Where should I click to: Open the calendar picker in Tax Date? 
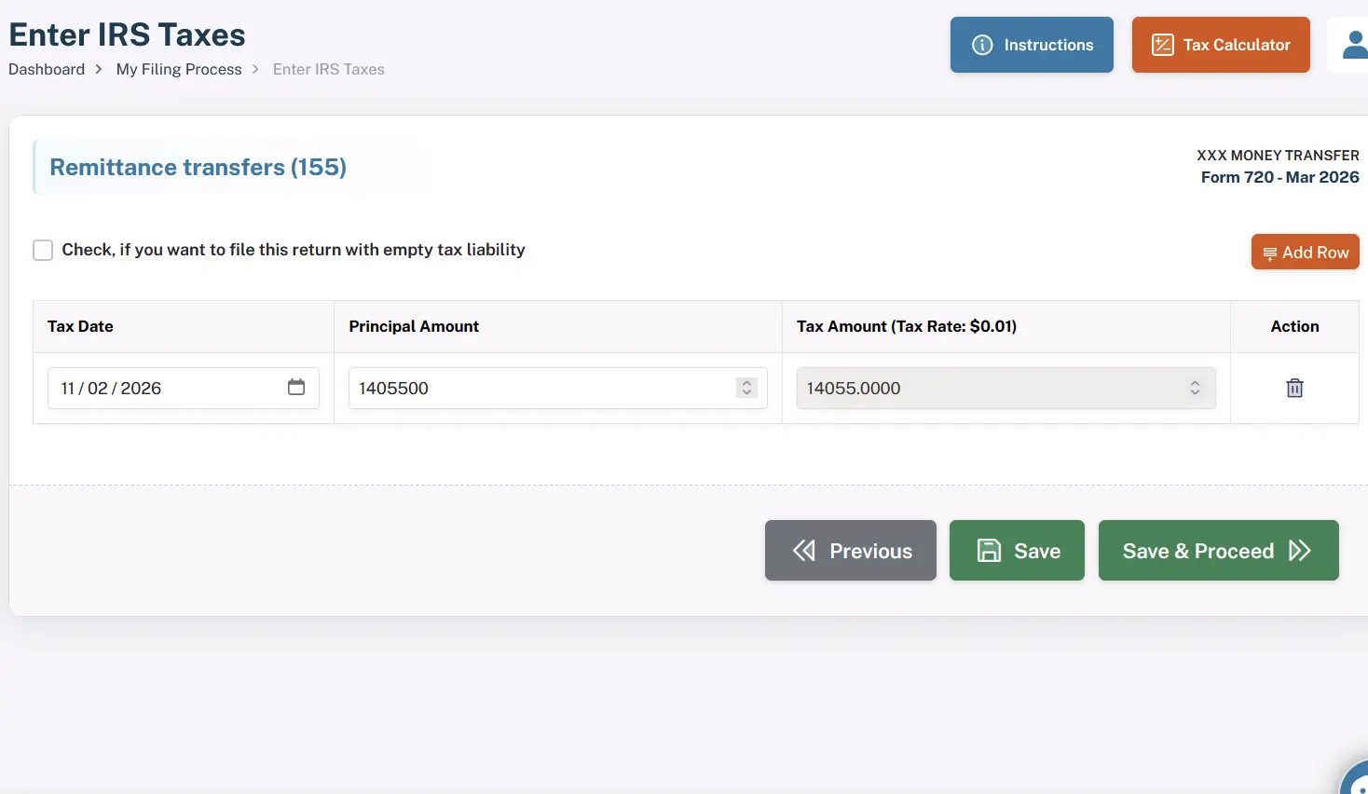(296, 387)
